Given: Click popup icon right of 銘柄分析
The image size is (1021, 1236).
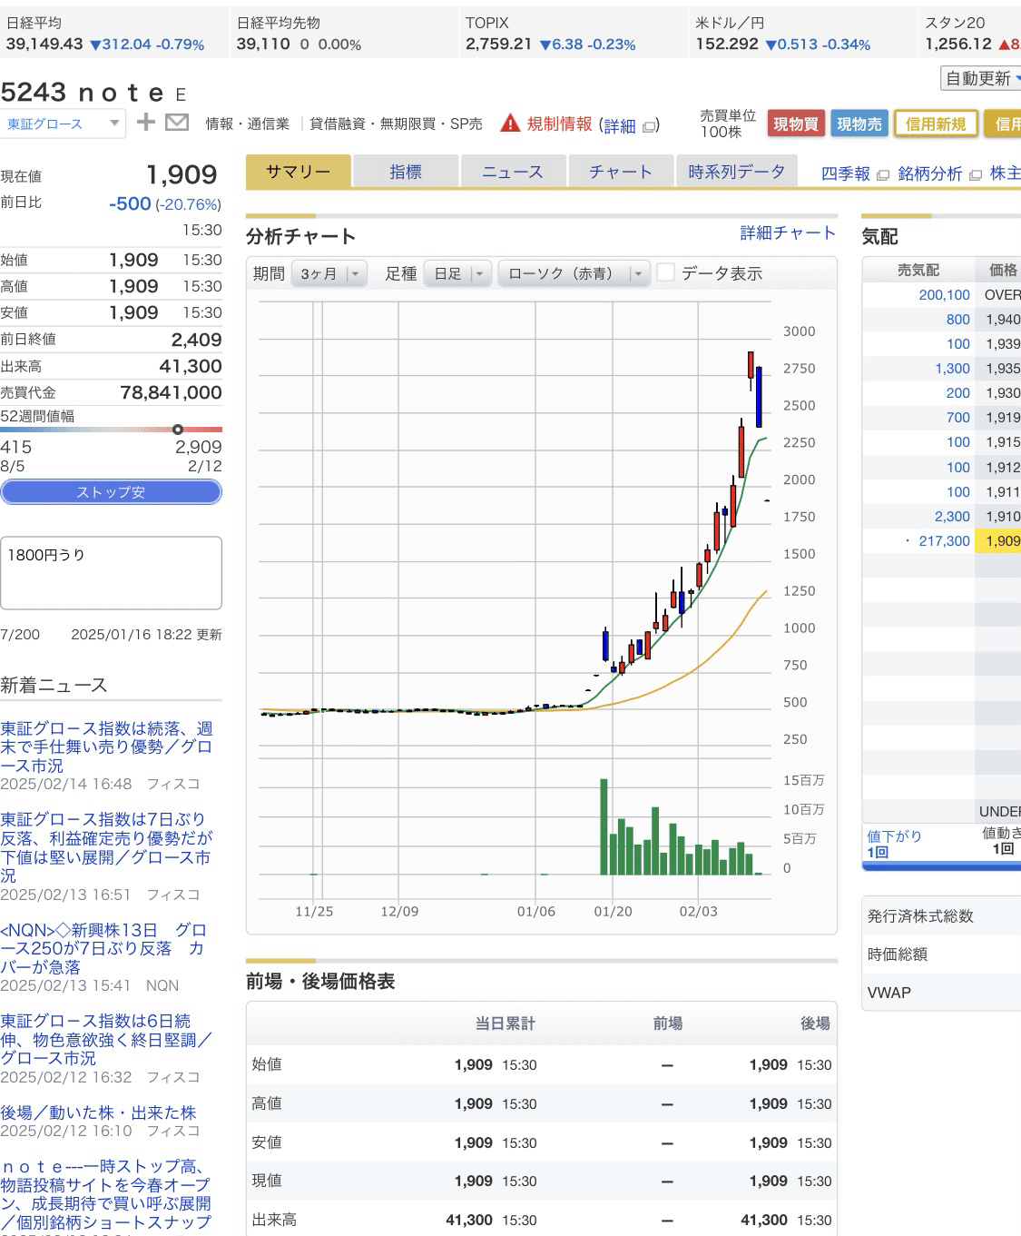Looking at the screenshot, I should (975, 174).
